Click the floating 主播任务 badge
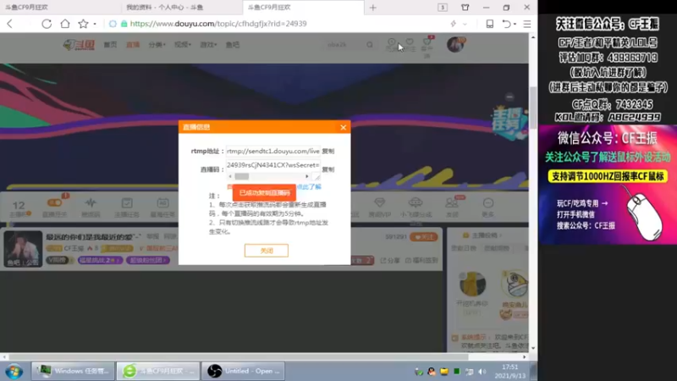 click(509, 121)
